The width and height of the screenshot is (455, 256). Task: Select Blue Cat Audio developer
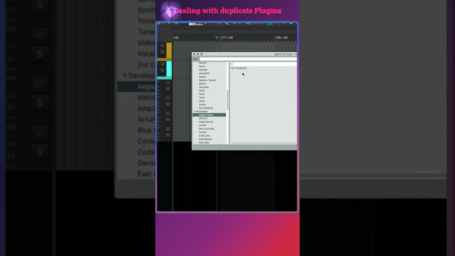(x=206, y=129)
